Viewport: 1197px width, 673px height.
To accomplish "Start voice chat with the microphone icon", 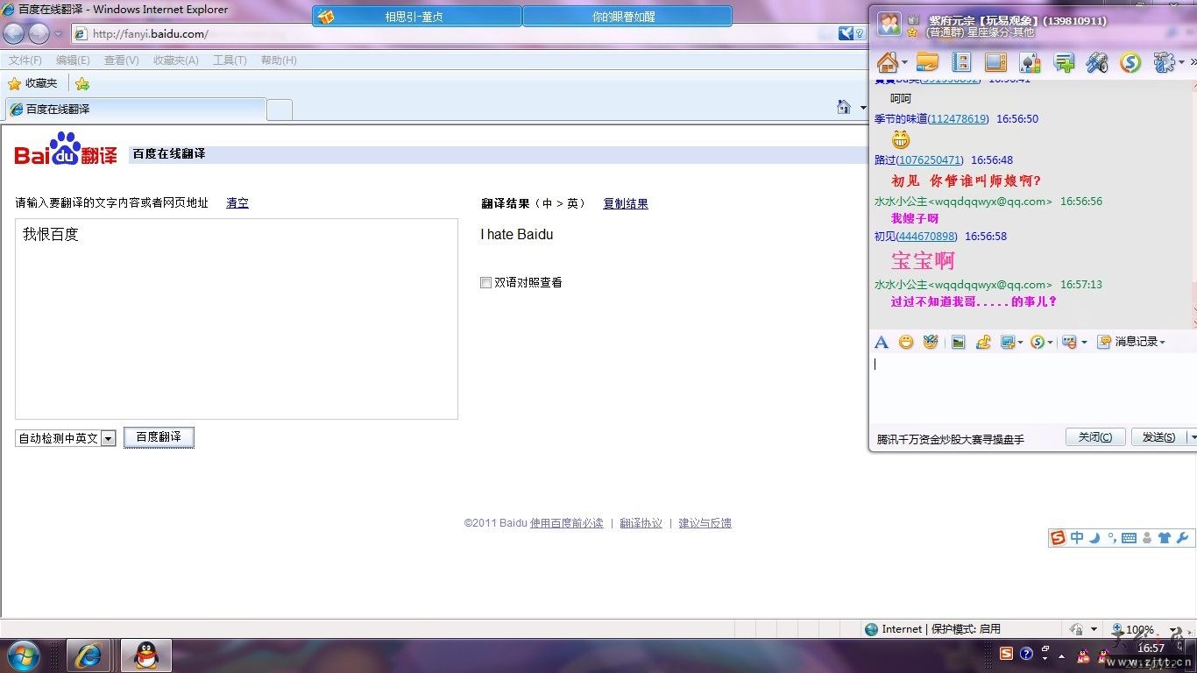I will [1096, 62].
